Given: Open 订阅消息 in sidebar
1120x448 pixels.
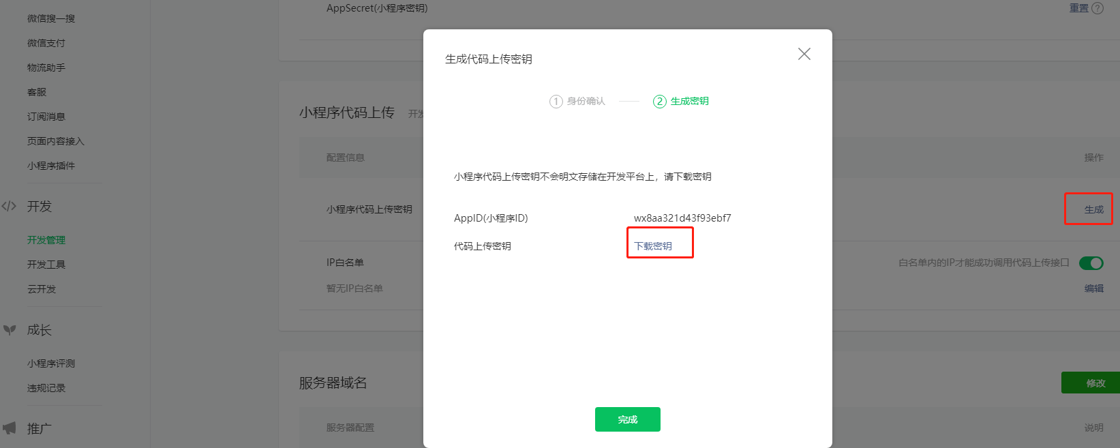Looking at the screenshot, I should coord(46,117).
